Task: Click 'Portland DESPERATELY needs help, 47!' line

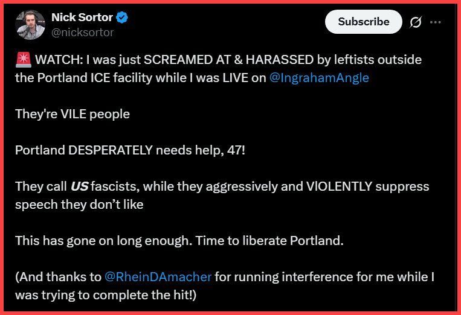Action: click(131, 150)
